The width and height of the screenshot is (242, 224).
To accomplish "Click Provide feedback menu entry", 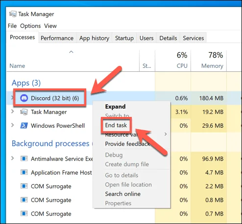I will point(127,144).
